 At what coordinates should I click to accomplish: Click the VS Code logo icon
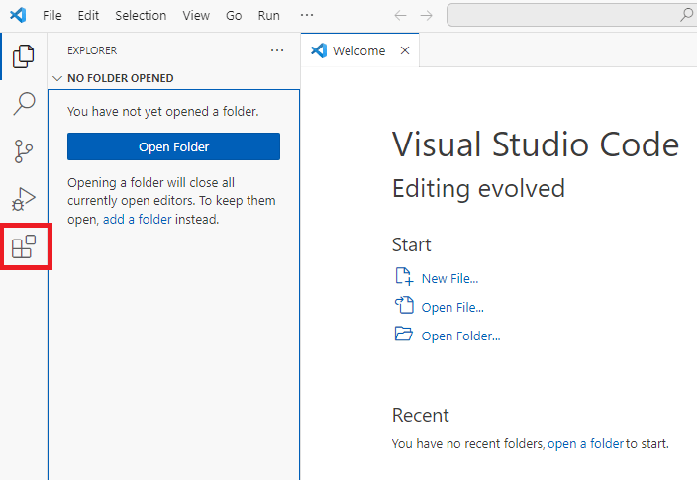tap(18, 16)
